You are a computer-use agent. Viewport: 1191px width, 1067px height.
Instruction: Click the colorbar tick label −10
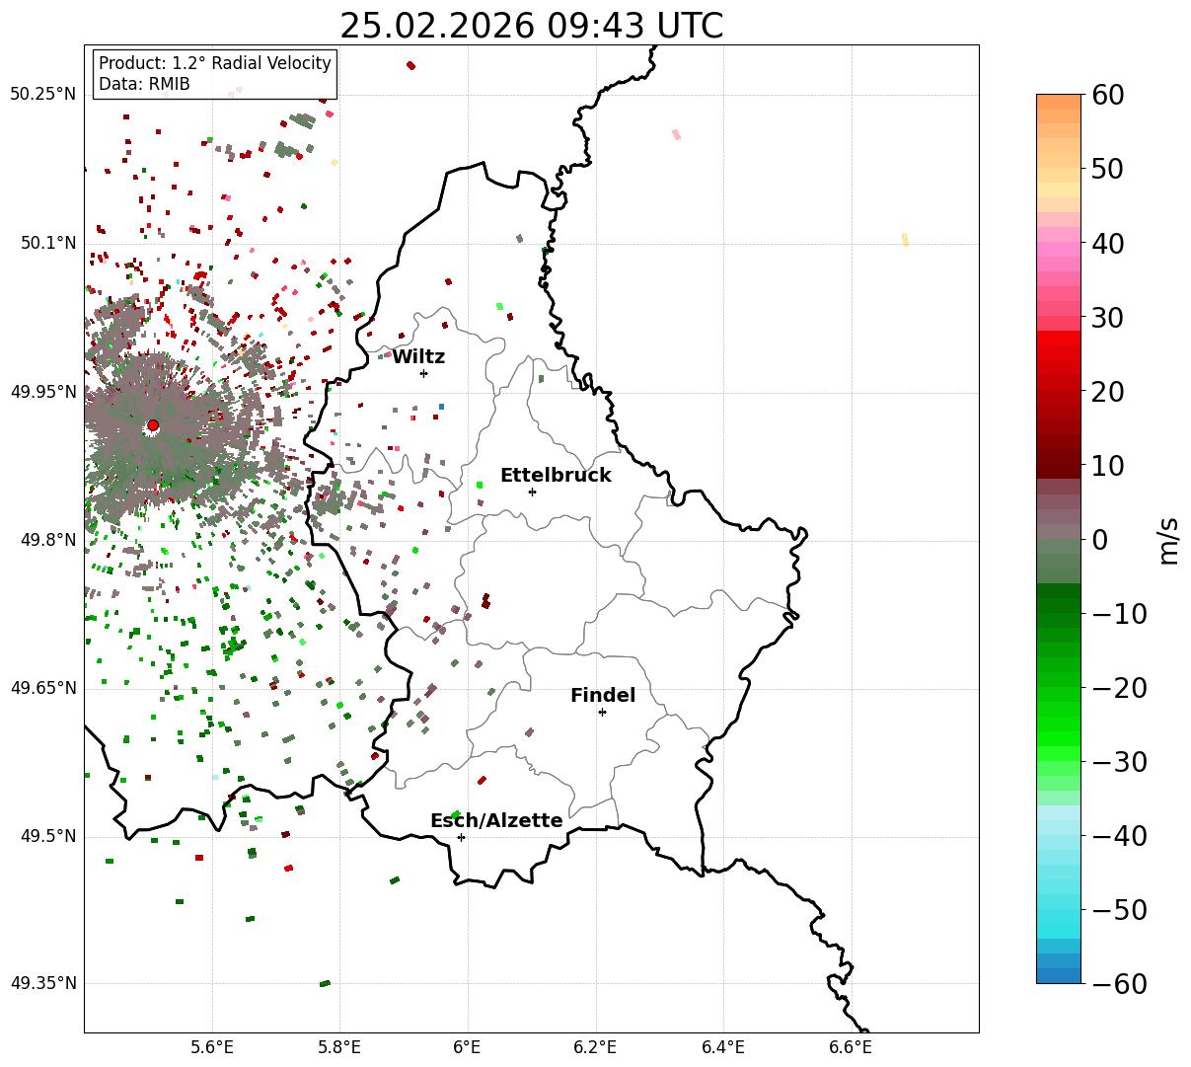(1119, 613)
